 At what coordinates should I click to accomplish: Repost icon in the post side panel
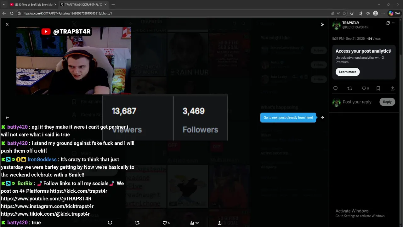349,88
